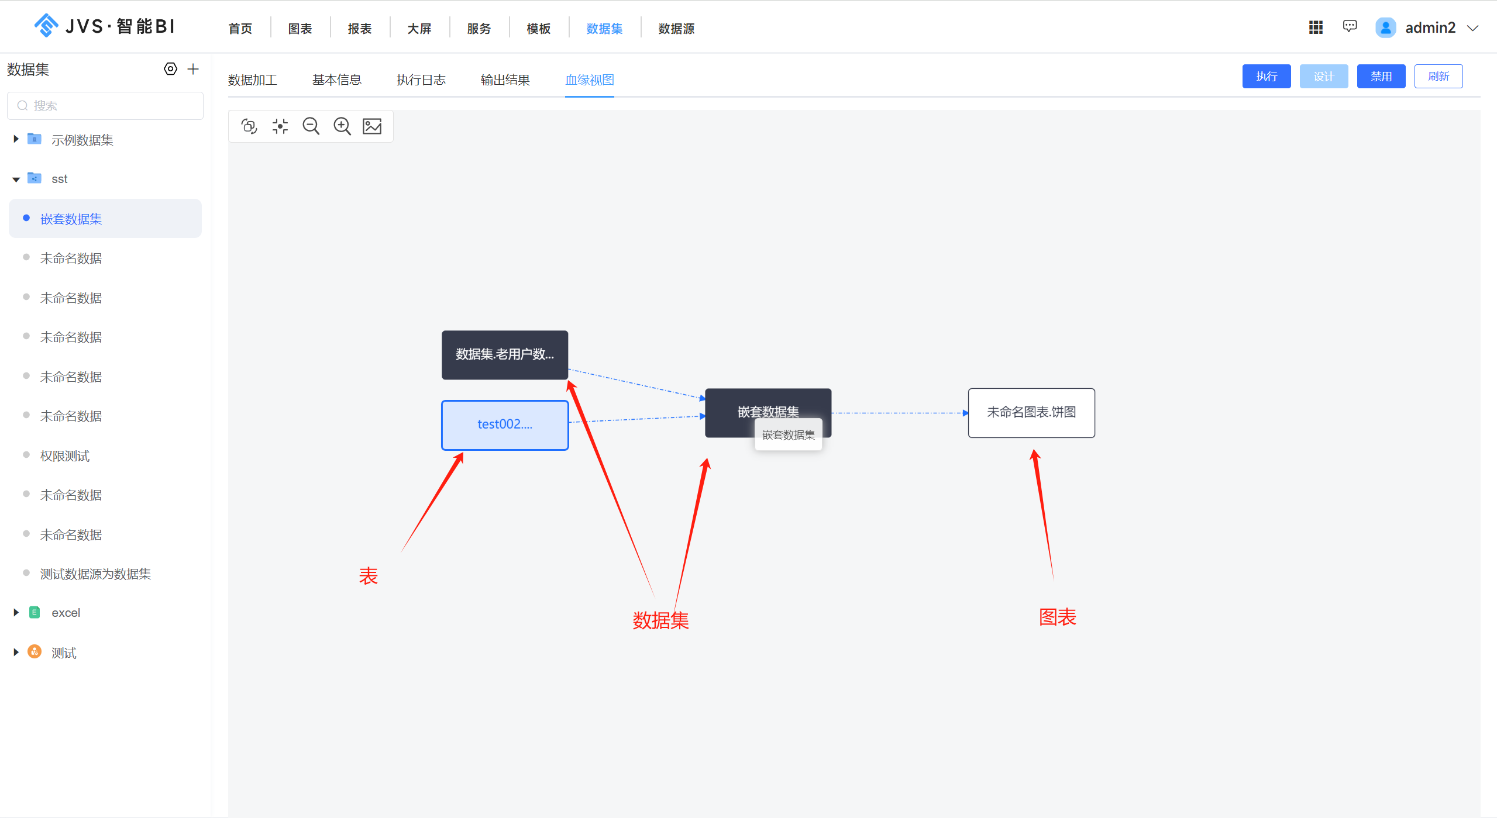Expand the admin2 account dropdown arrow
This screenshot has height=818, width=1497.
[x=1472, y=28]
